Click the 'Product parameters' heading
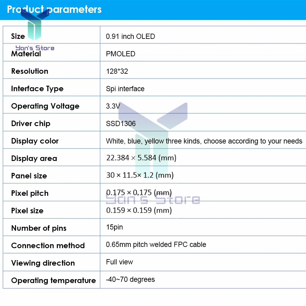306x306 pixels. [54, 9]
